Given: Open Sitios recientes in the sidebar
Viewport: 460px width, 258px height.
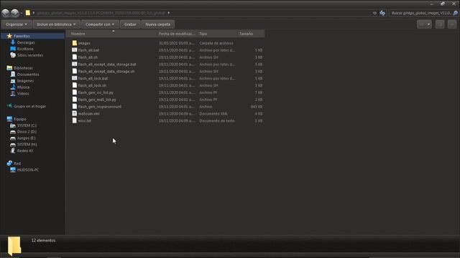Looking at the screenshot, I should pos(30,55).
